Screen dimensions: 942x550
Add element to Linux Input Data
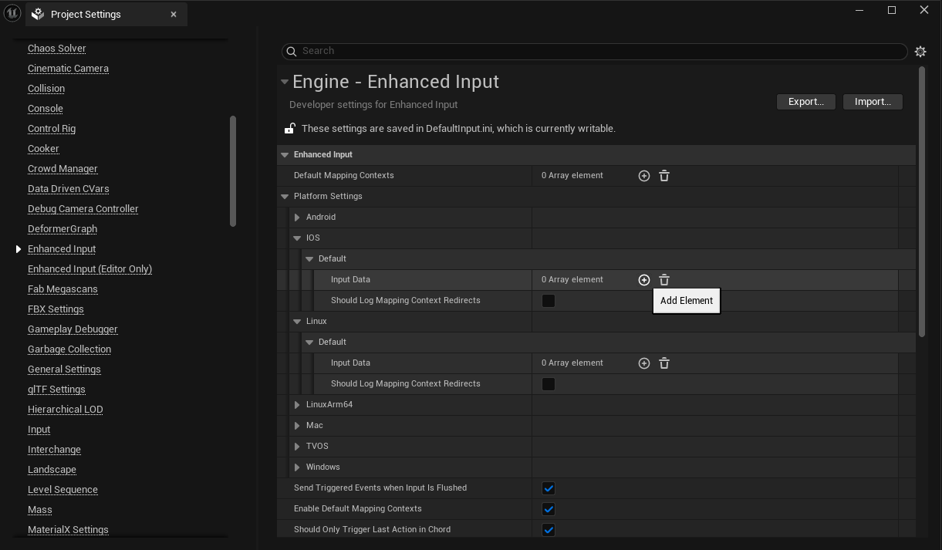(x=644, y=363)
